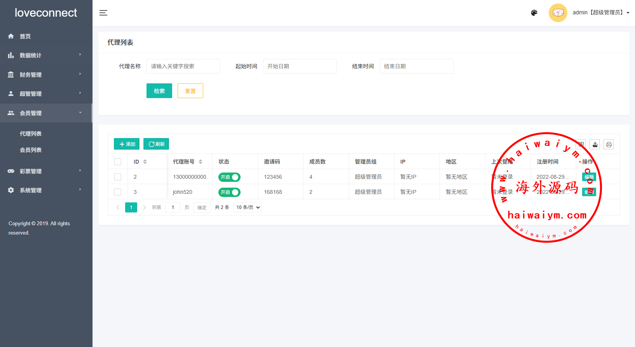Sort by the ID column arrows
The image size is (635, 347).
click(145, 162)
